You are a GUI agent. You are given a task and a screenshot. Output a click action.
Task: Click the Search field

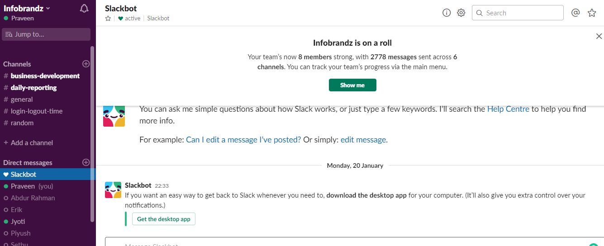pyautogui.click(x=518, y=13)
